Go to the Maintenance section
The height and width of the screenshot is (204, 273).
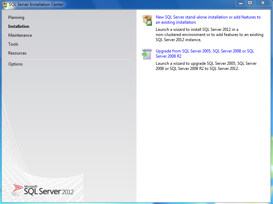tap(20, 35)
